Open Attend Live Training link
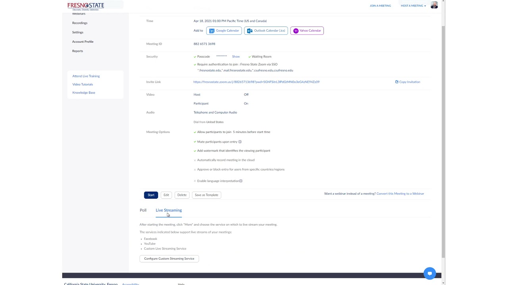Screen dimensions: 508x285 [86, 76]
